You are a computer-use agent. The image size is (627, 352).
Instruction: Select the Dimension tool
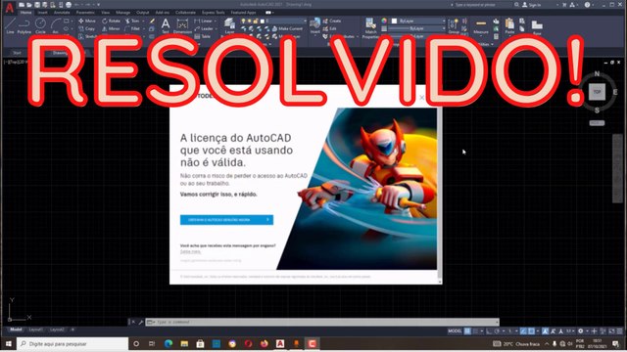click(182, 25)
